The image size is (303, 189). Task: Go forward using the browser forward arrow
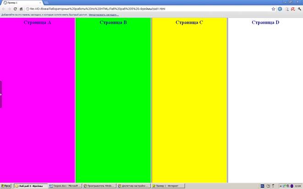click(x=9, y=9)
